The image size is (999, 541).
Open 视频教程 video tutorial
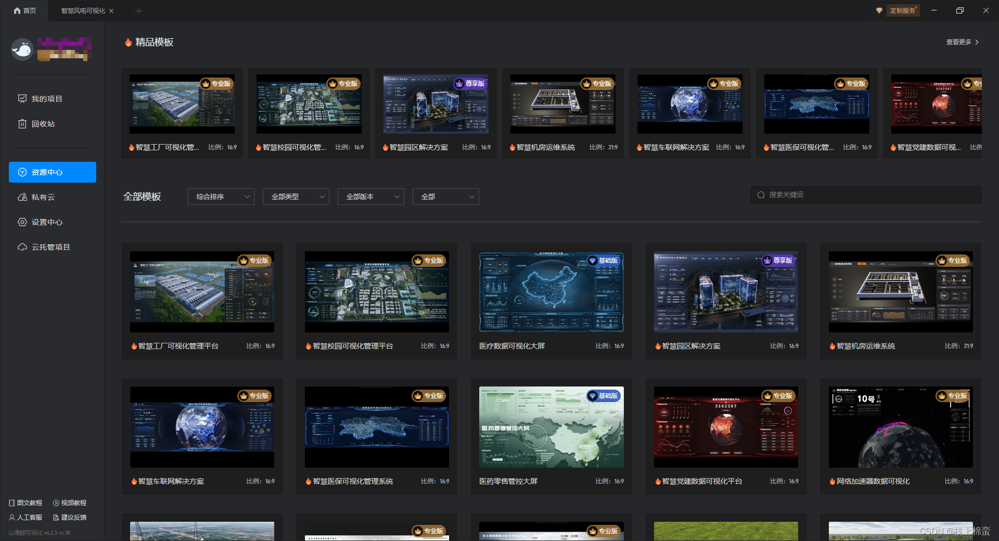click(70, 503)
